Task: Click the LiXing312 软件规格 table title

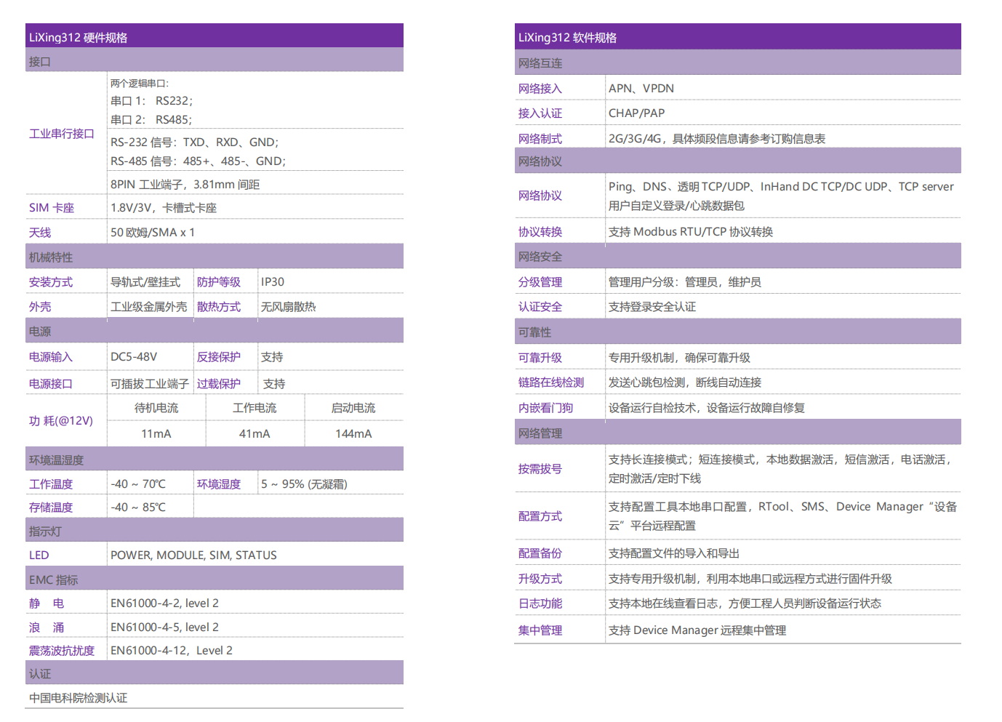Action: coord(567,38)
